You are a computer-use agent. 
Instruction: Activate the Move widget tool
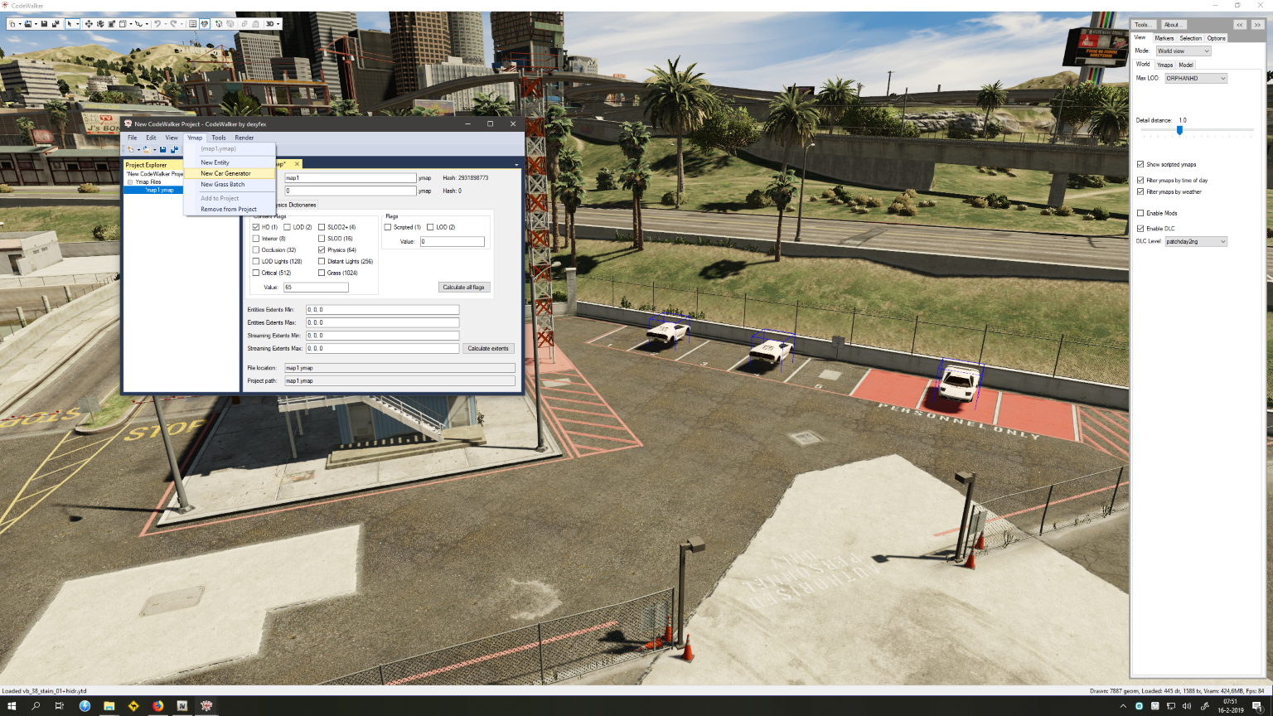(89, 24)
